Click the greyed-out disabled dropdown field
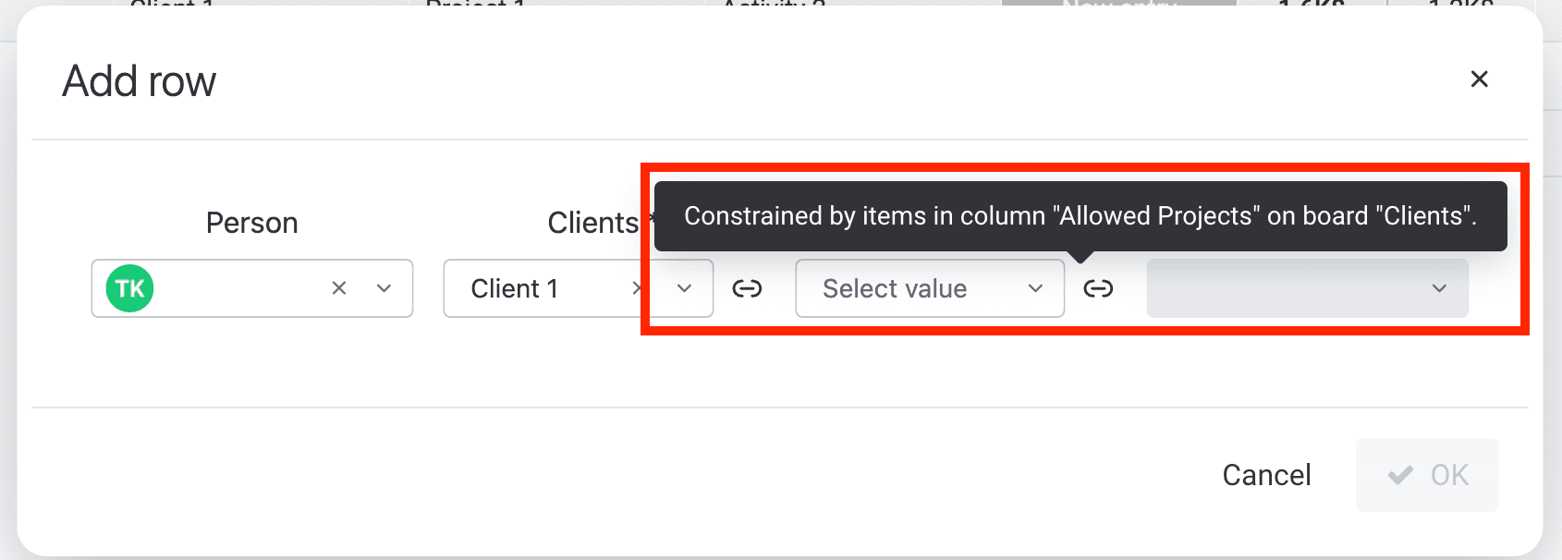Viewport: 1562px width, 560px height. [x=1307, y=288]
